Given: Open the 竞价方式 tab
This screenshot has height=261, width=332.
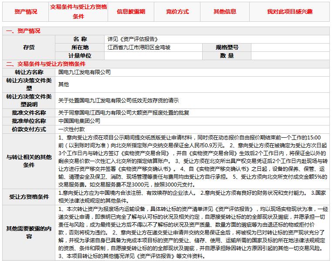Looking at the screenshot, I should click(x=177, y=12).
